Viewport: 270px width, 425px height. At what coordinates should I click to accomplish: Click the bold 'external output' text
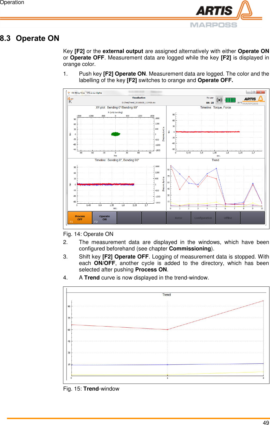123,51
